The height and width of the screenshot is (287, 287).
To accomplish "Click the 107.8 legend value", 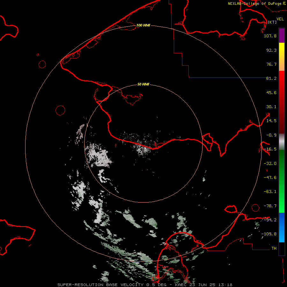I will click(270, 36).
